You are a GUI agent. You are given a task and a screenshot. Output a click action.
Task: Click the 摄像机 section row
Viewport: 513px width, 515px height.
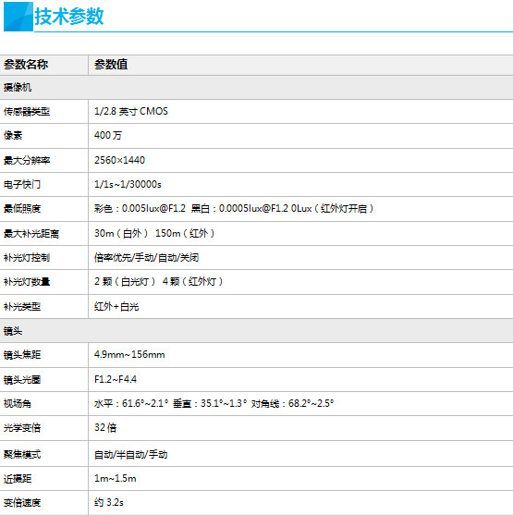[257, 87]
